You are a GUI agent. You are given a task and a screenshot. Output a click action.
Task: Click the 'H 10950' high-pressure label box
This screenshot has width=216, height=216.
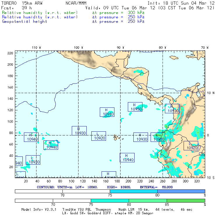pyautogui.click(x=135, y=107)
